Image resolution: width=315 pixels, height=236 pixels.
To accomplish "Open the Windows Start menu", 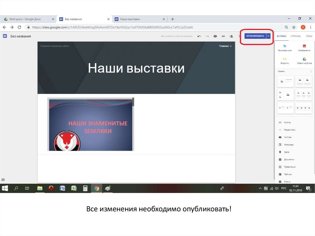I will [5, 188].
